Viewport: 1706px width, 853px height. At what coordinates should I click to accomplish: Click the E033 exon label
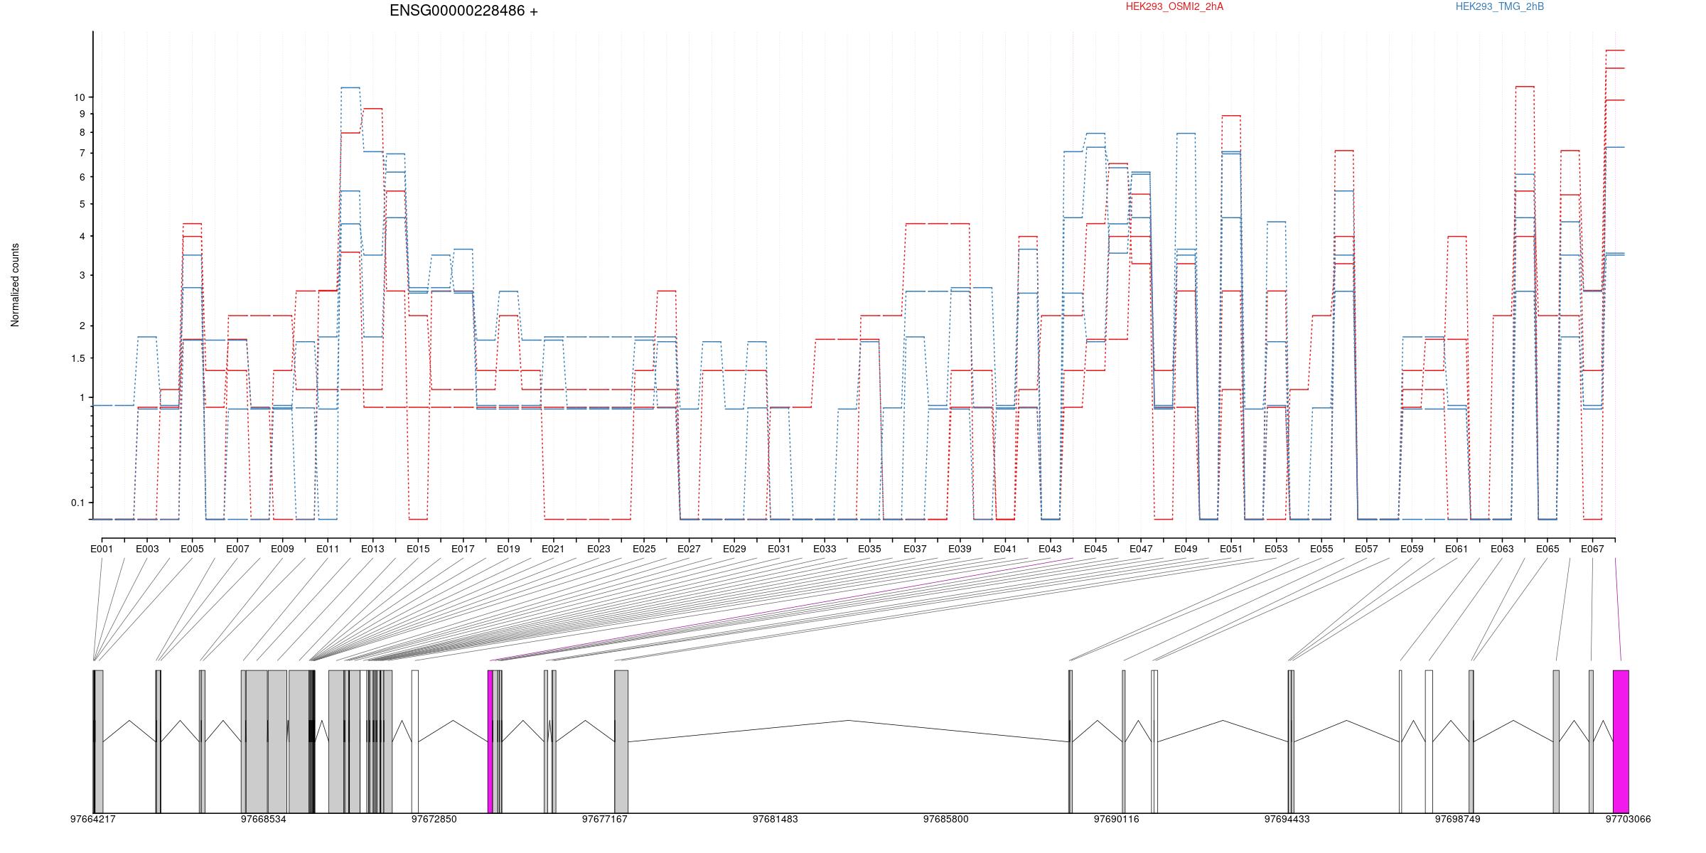click(825, 549)
